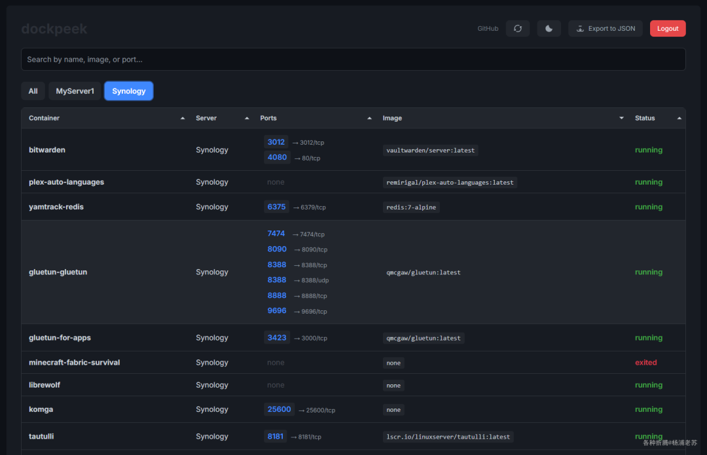Select the All servers tab

(x=33, y=91)
